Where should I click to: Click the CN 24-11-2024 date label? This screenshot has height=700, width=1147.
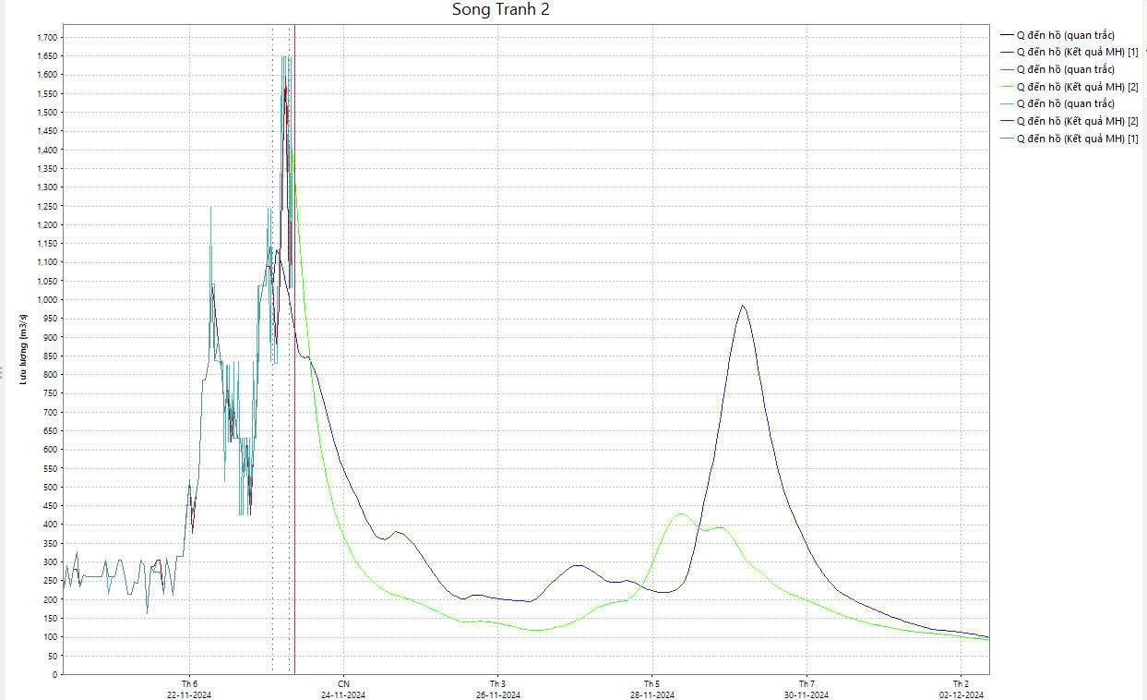[x=343, y=690]
